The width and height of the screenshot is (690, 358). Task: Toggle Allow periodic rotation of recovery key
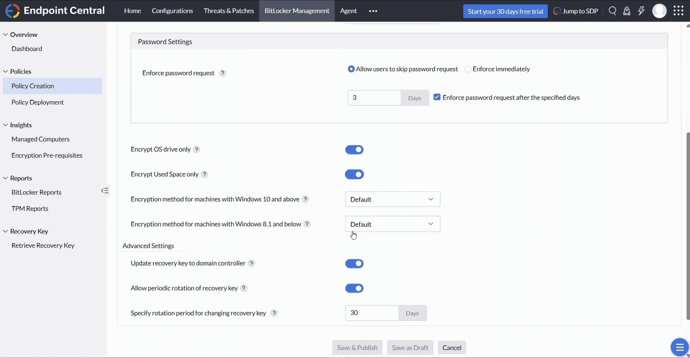click(x=354, y=288)
